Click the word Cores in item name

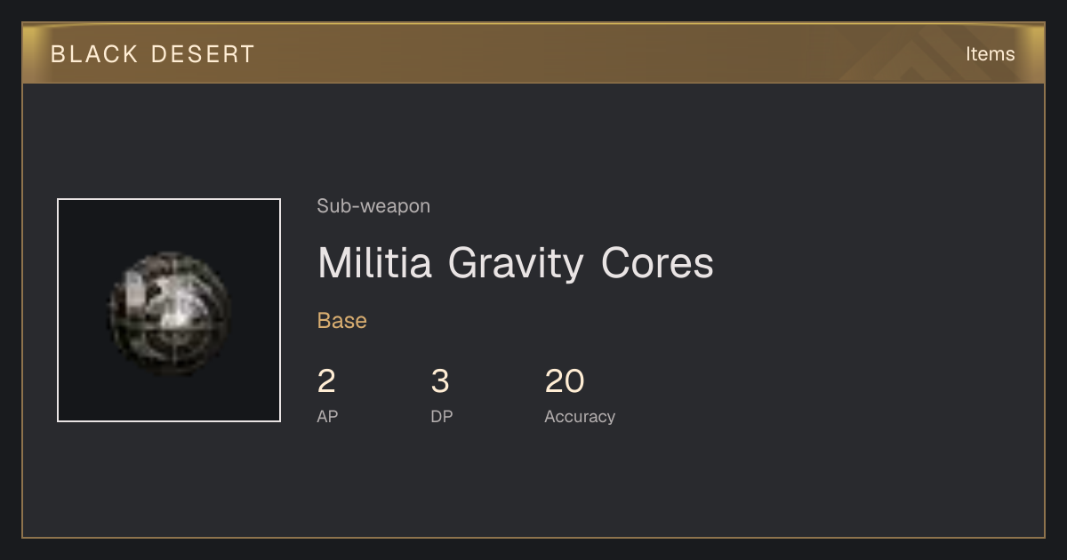(x=658, y=263)
